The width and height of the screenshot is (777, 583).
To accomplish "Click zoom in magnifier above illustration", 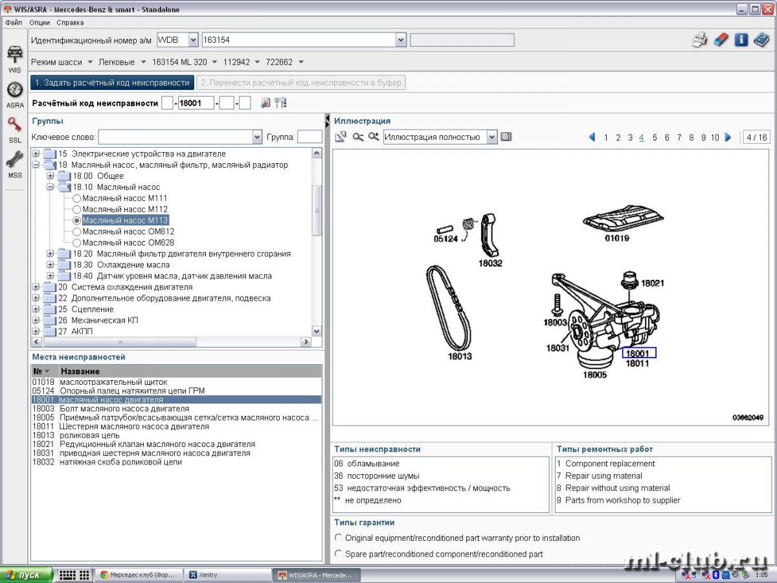I will coord(374,137).
